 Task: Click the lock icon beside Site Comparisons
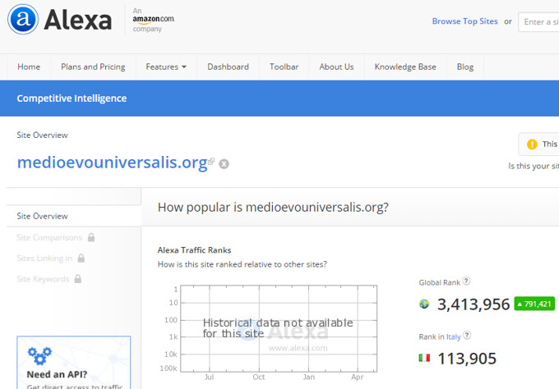click(x=91, y=237)
